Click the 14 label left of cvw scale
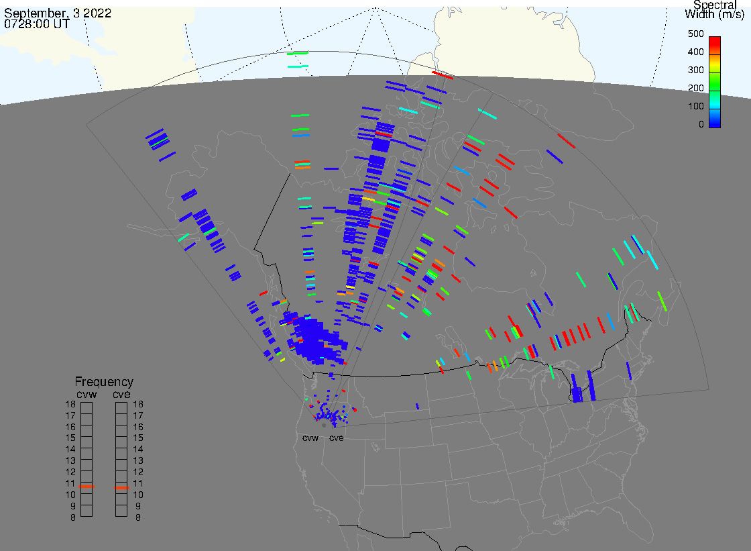751x551 pixels. (70, 450)
